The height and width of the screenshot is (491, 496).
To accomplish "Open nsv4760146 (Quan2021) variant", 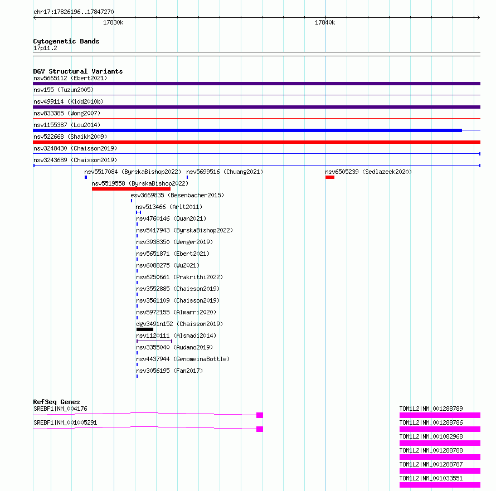I will coord(171,218).
